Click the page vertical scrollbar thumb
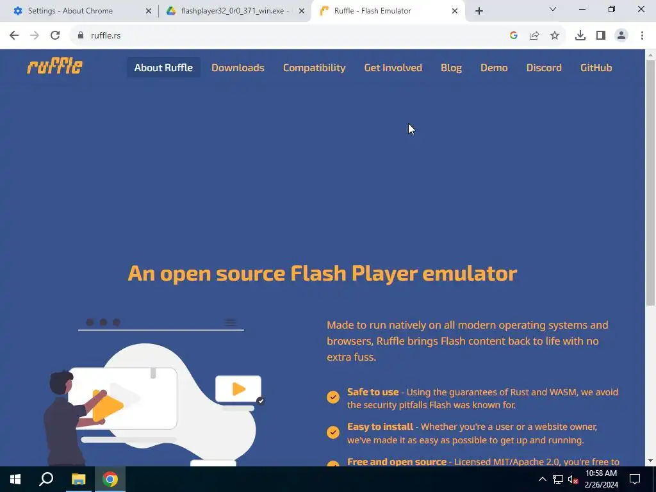 click(650, 183)
